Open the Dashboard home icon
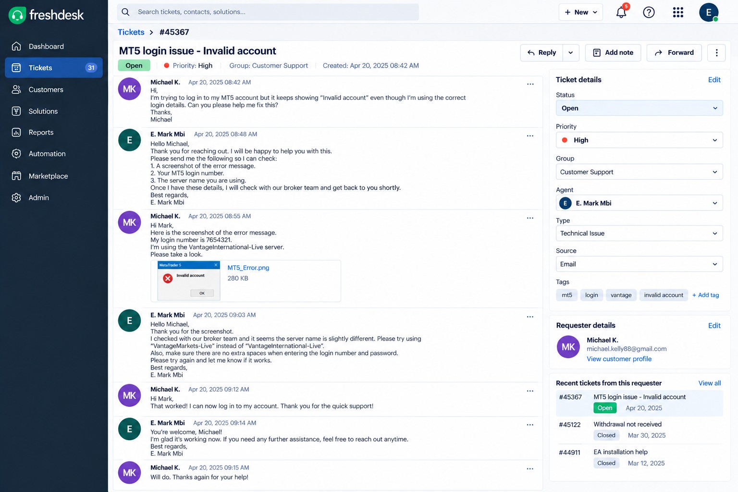 click(16, 46)
